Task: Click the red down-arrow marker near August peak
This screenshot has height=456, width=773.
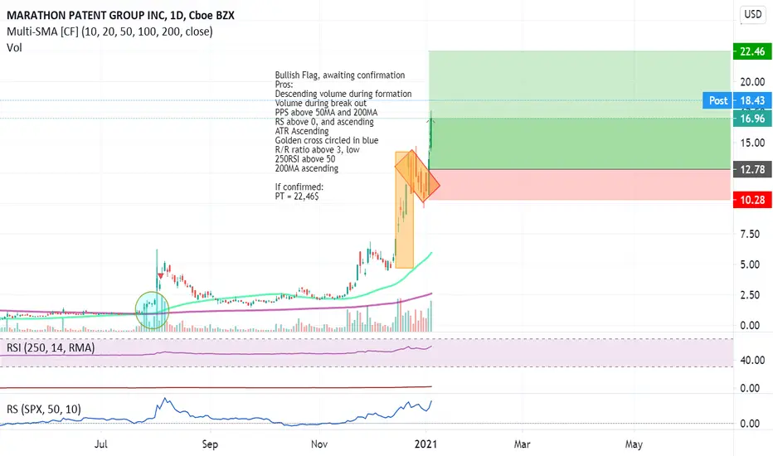Action: tap(161, 276)
